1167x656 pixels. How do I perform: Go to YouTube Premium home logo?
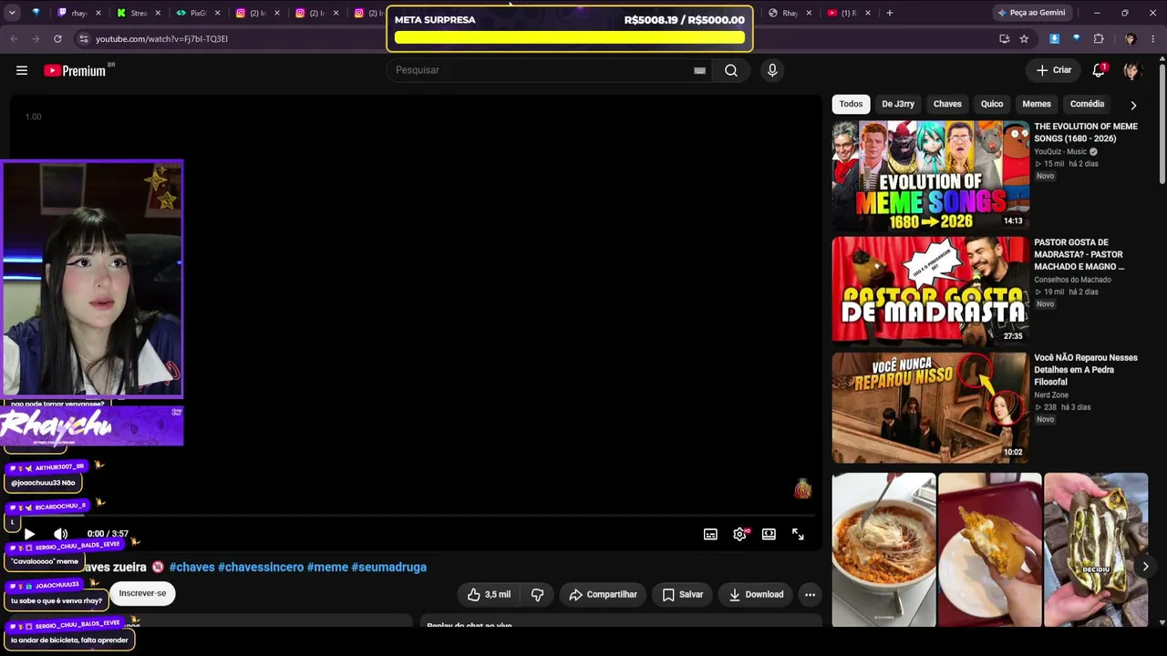[75, 70]
